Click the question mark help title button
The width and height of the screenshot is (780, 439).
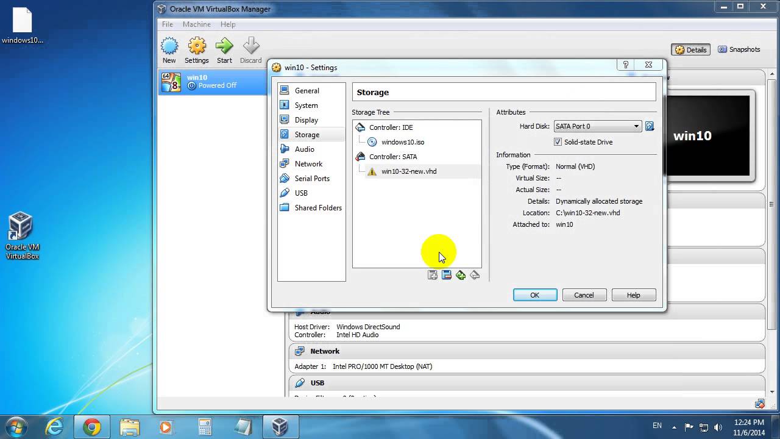625,65
